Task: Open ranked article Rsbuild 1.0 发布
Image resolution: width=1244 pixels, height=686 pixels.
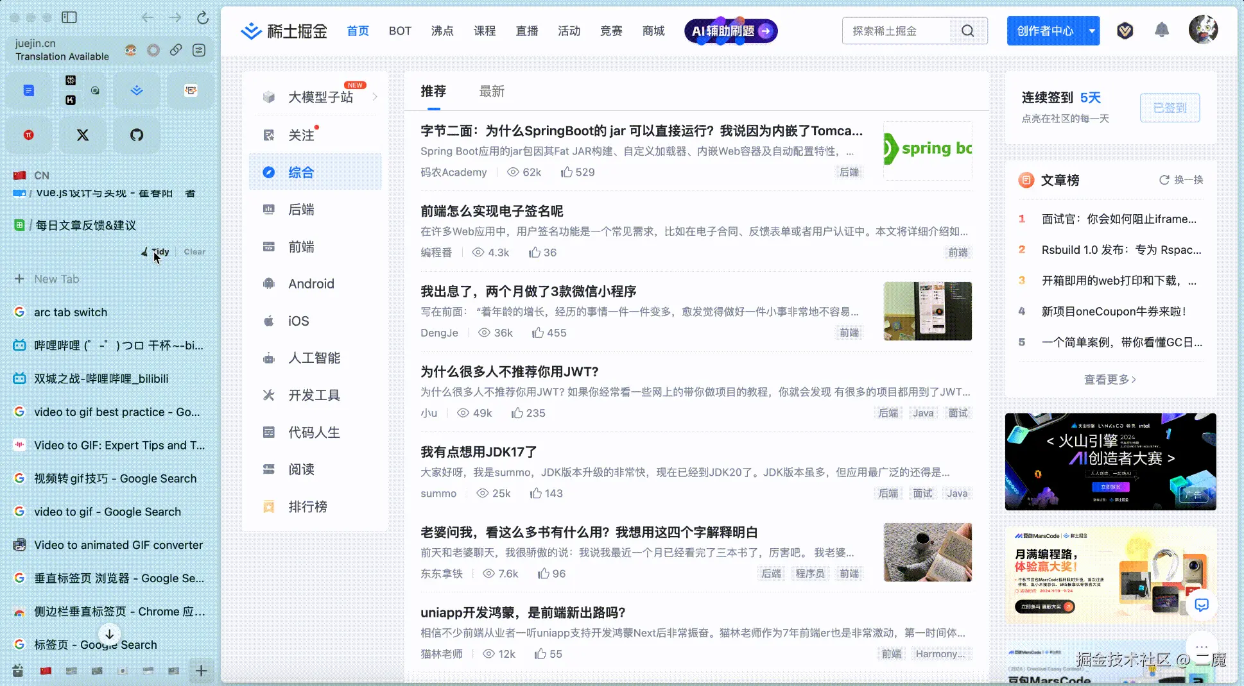Action: click(1121, 250)
